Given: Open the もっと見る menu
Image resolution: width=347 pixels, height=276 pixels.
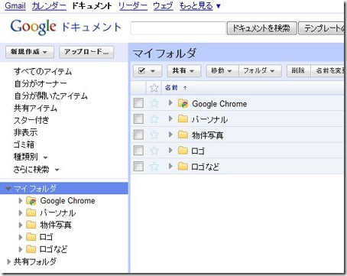Looking at the screenshot, I should pos(200,5).
